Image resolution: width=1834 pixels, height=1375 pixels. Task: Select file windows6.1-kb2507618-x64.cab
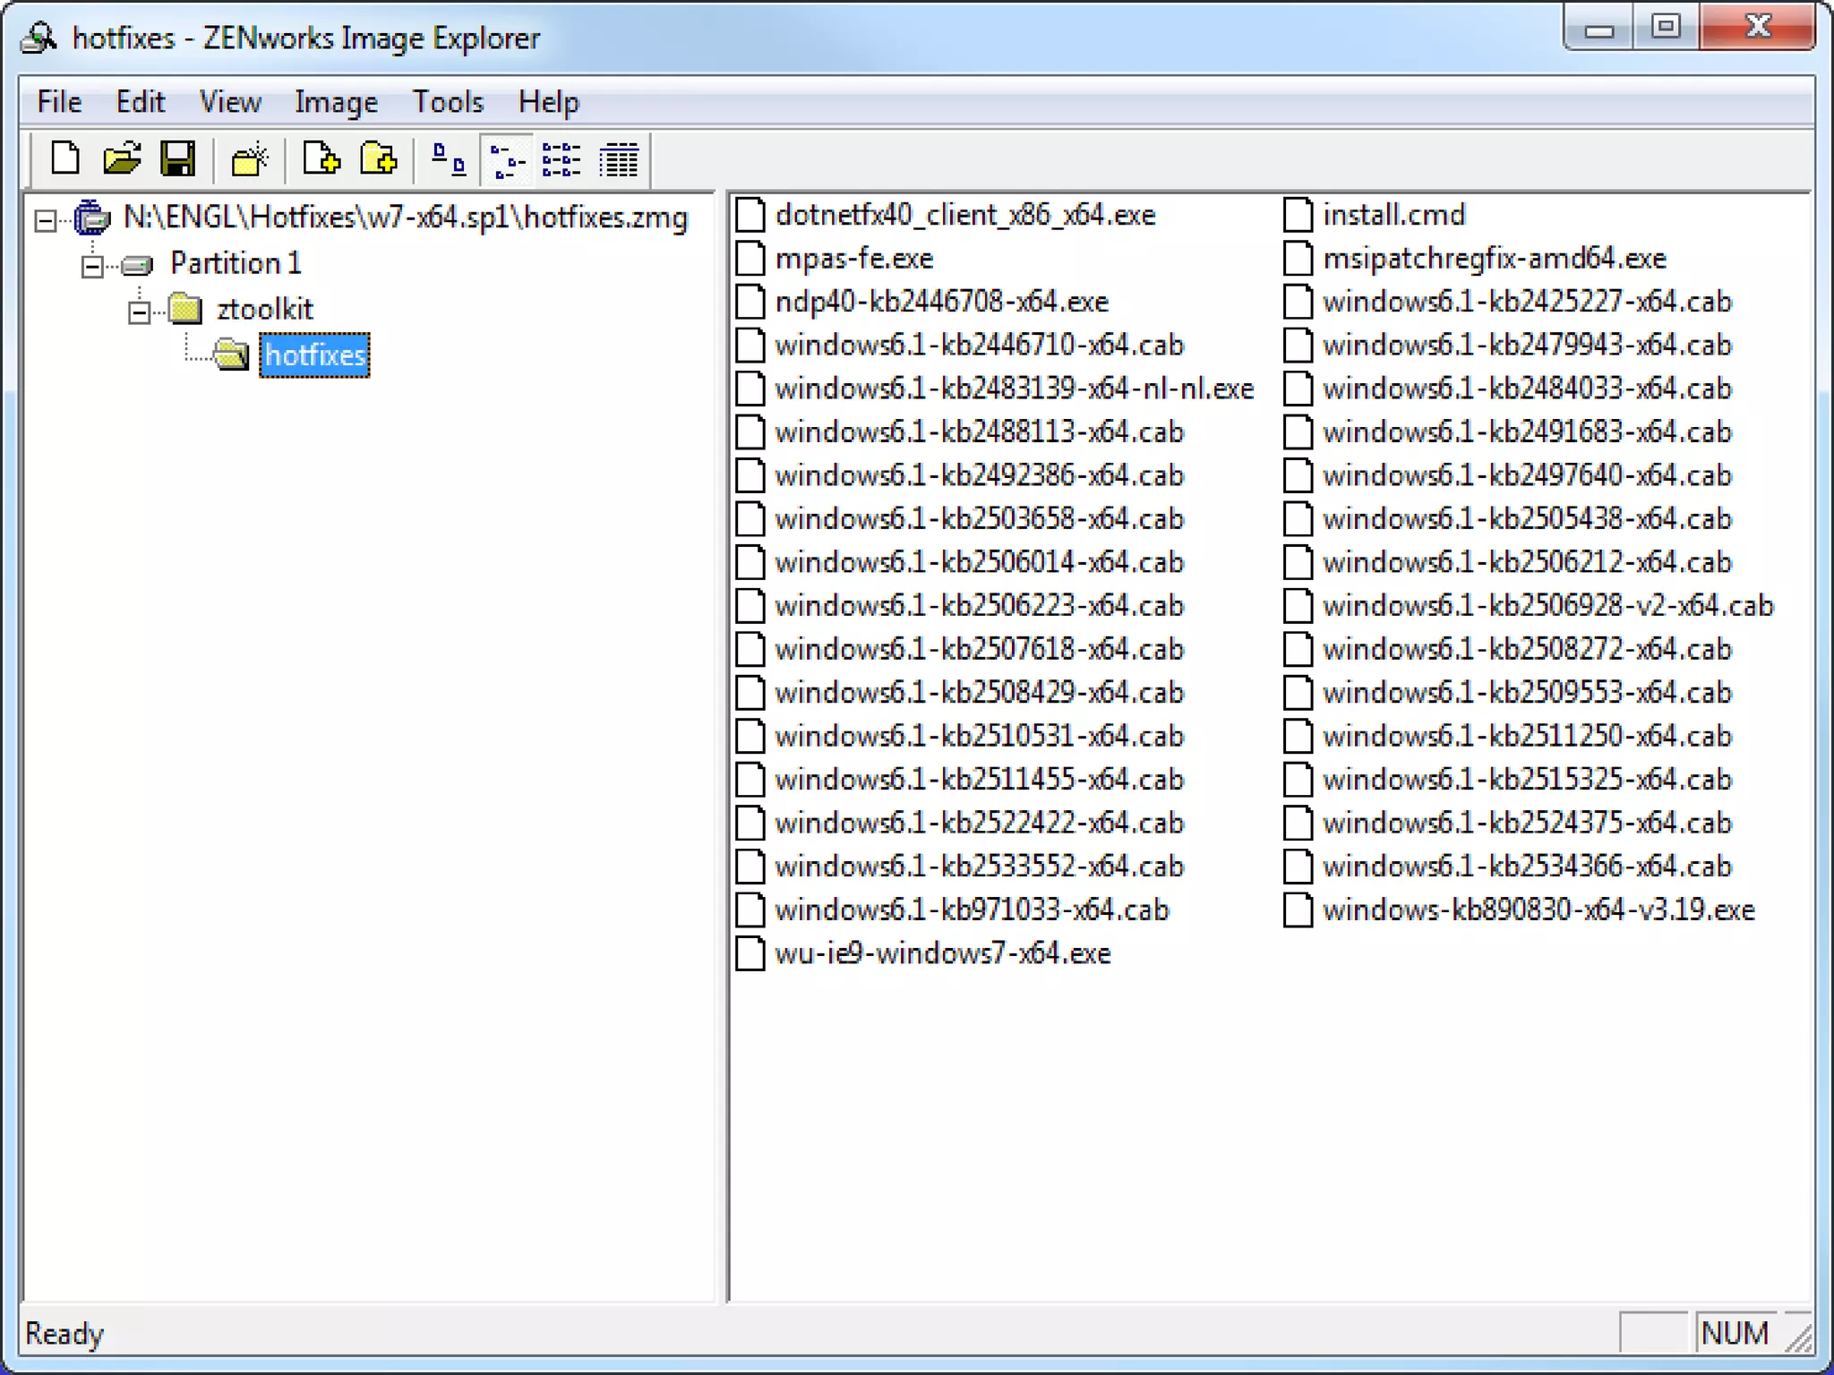tap(980, 649)
